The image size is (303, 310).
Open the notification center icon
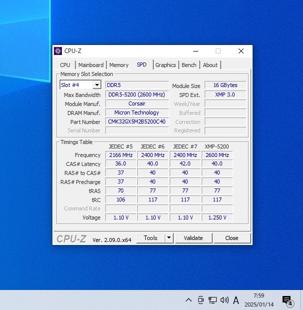(288, 300)
